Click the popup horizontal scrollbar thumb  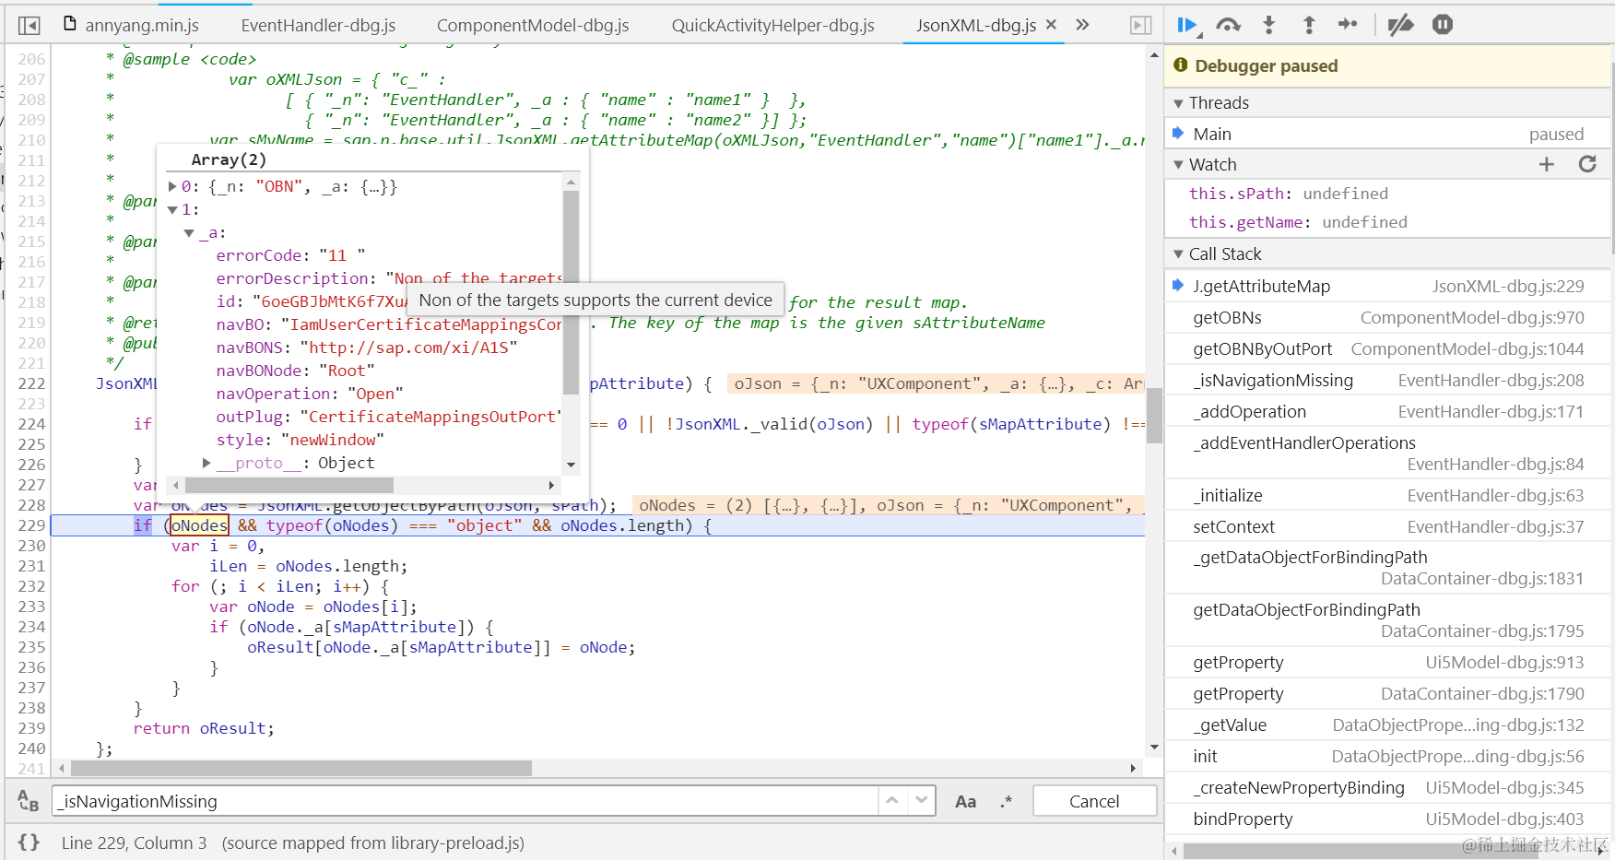[289, 485]
